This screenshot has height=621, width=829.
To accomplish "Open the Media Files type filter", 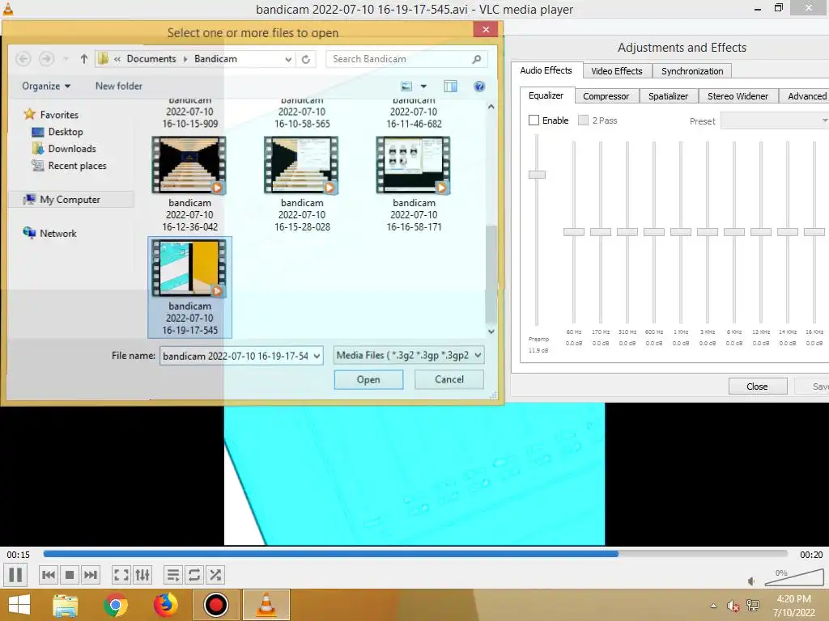I will (409, 356).
